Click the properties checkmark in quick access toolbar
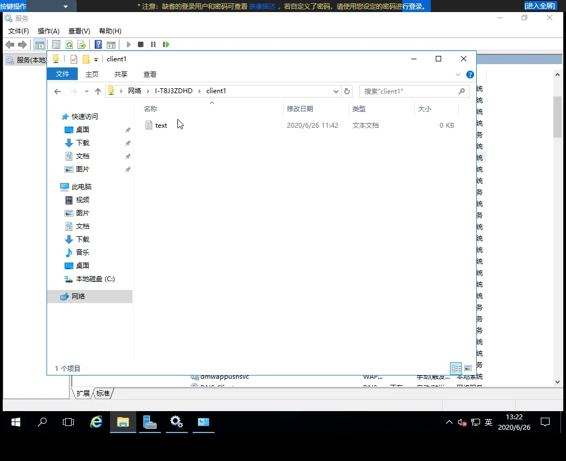The image size is (566, 461). coord(74,59)
